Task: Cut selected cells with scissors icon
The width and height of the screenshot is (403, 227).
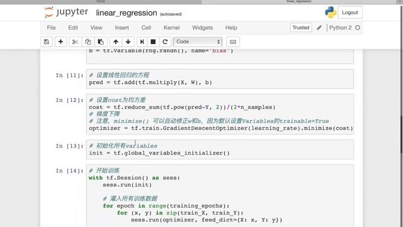Action: click(75, 42)
